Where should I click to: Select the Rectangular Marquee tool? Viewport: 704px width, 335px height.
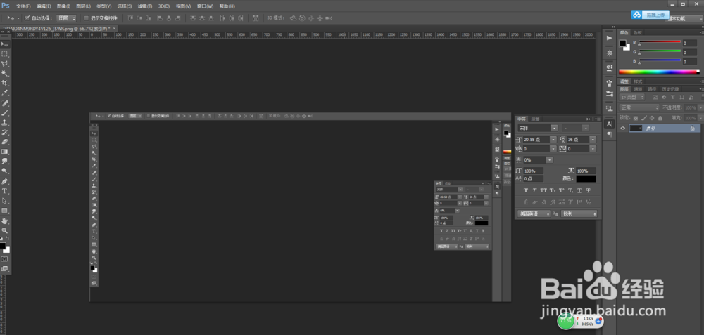coord(5,54)
